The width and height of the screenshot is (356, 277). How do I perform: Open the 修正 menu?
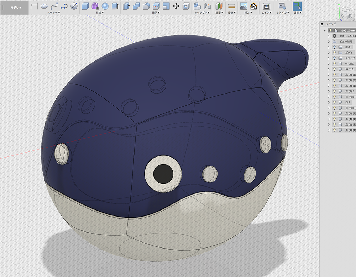(x=155, y=13)
